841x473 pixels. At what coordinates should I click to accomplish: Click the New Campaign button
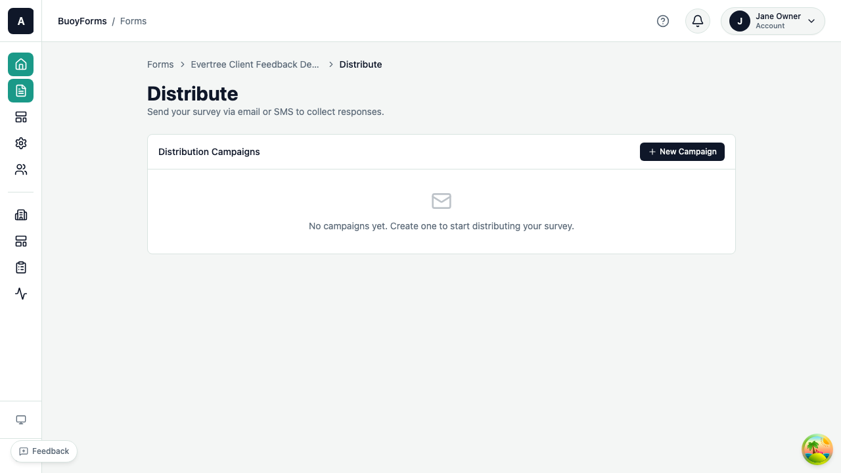pyautogui.click(x=682, y=152)
